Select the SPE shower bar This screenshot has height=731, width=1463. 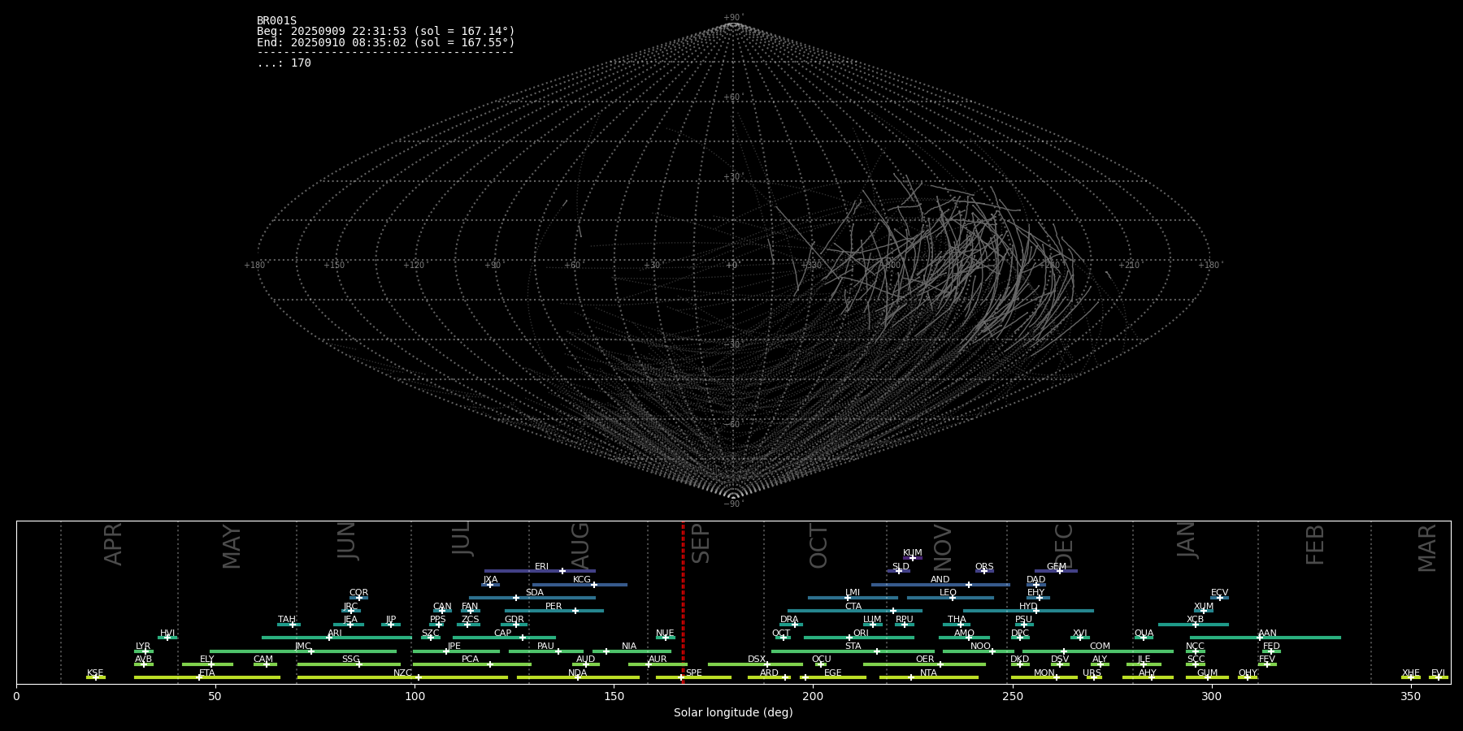693,677
